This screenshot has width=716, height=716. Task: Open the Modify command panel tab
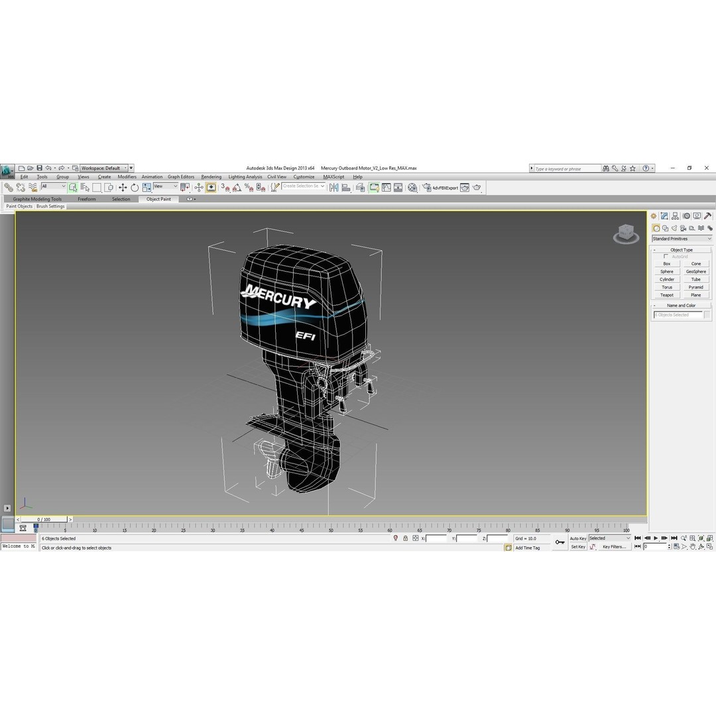(664, 216)
